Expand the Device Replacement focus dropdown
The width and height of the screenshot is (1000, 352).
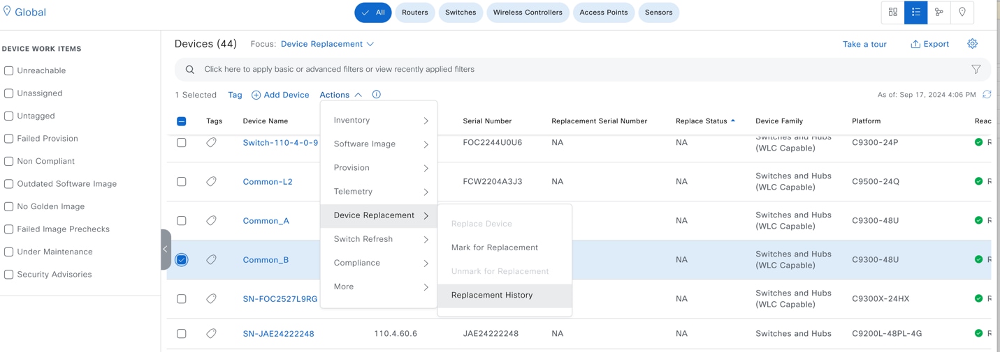[x=327, y=44]
